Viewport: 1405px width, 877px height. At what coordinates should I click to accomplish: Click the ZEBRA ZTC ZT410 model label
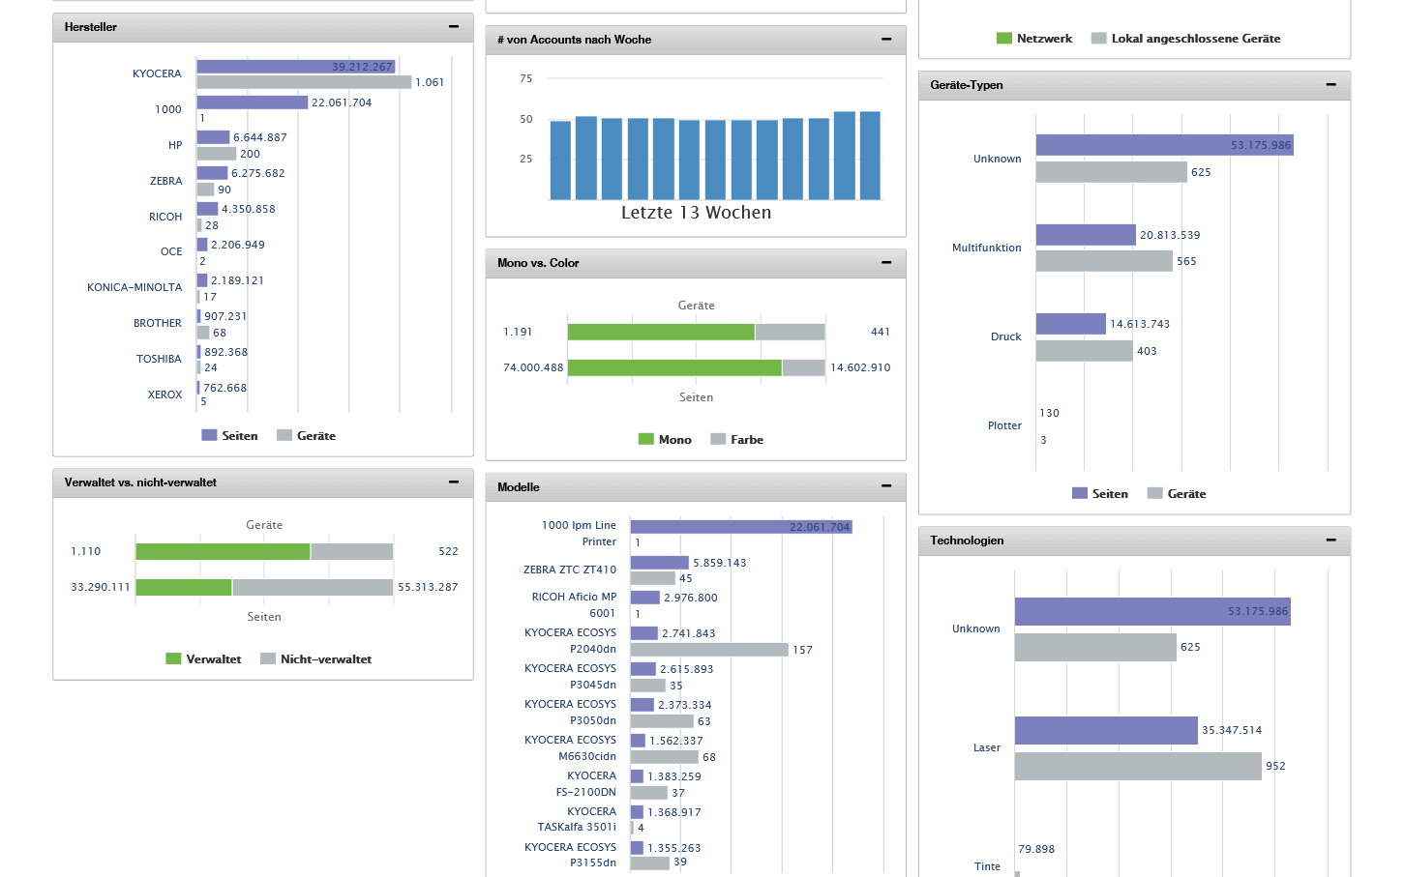click(569, 570)
